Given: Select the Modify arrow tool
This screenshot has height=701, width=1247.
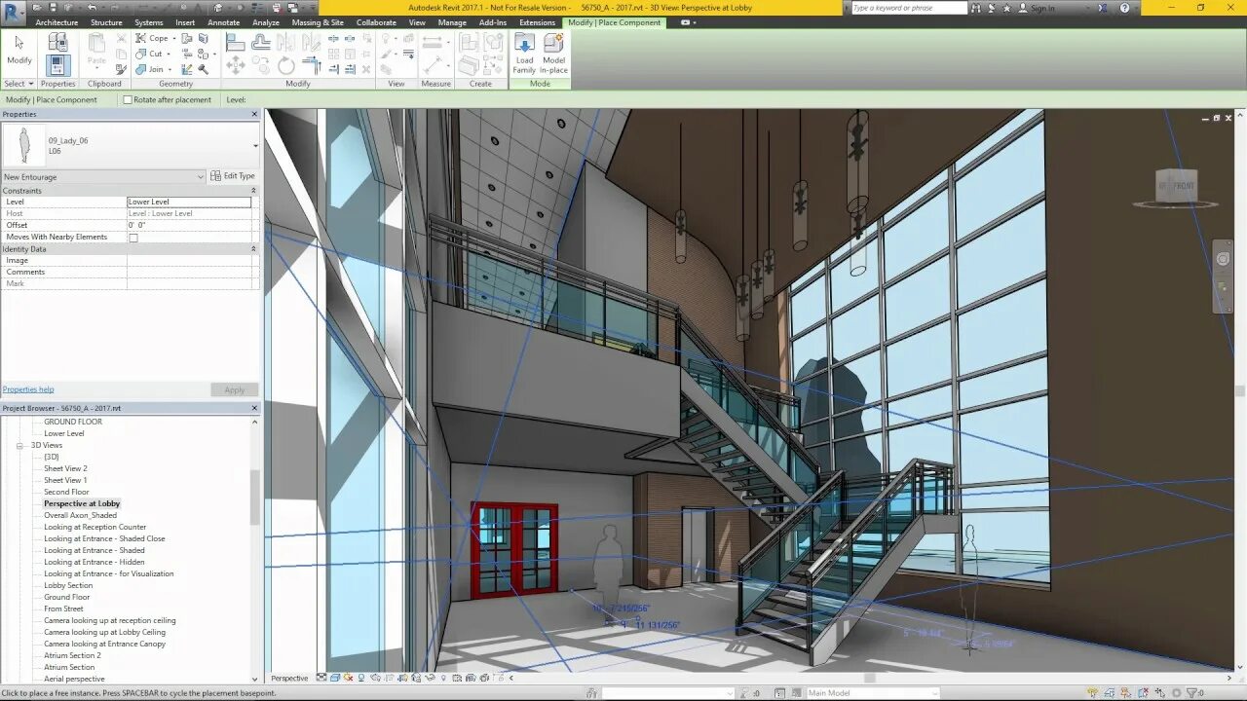Looking at the screenshot, I should 19,49.
